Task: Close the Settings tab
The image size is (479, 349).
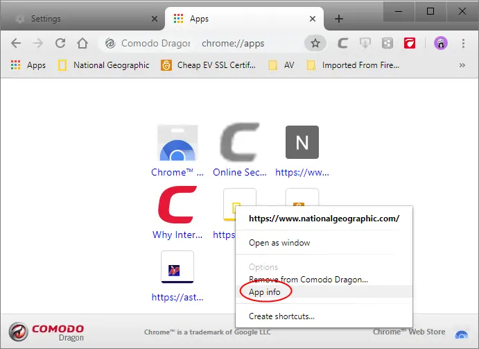Action: [x=155, y=19]
